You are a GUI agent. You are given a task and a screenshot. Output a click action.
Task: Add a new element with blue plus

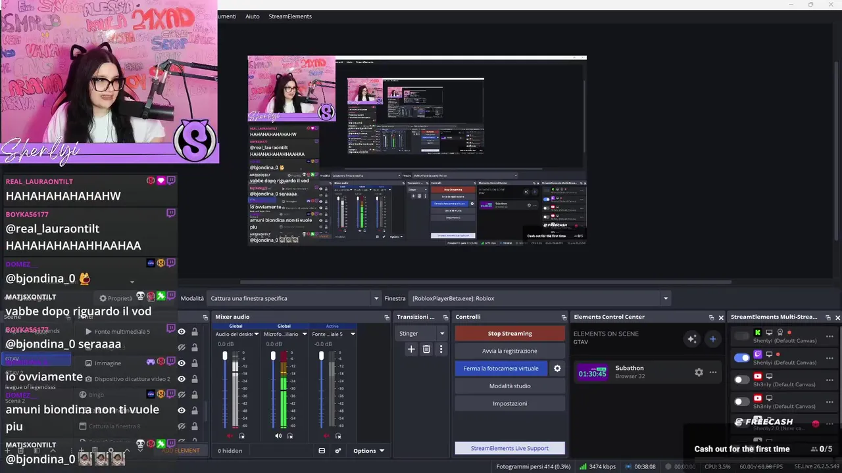[712, 339]
